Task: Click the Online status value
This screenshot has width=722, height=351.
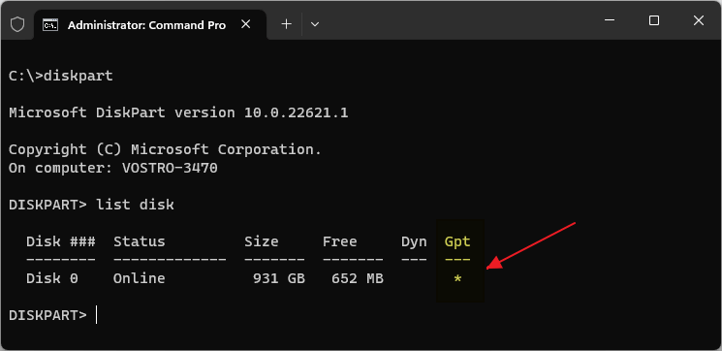Action: point(139,278)
